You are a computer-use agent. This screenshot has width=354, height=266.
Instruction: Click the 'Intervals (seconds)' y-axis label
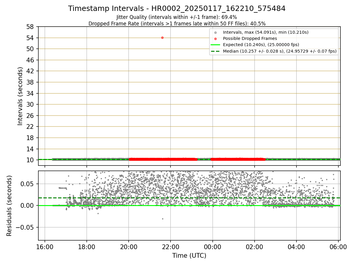click(x=20, y=96)
